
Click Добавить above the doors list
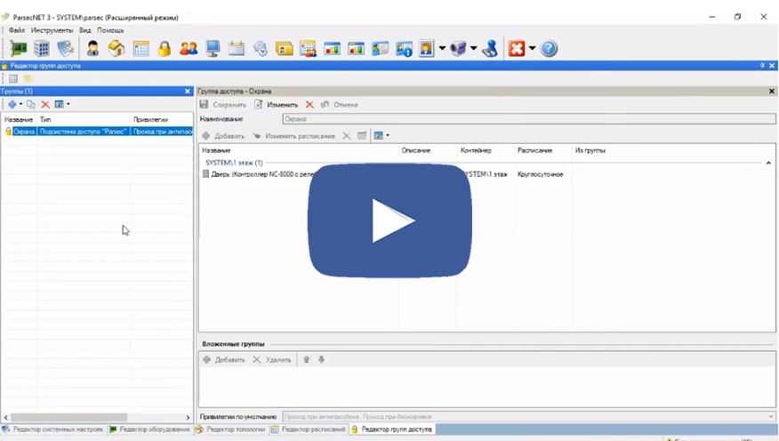(x=223, y=136)
